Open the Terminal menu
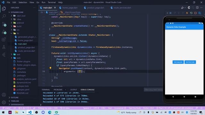This screenshot has height=115, width=205. (x=52, y=2)
